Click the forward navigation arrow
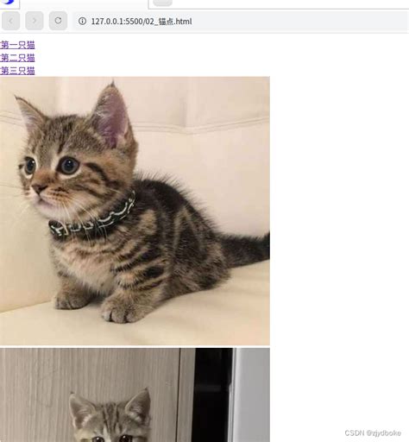Image resolution: width=409 pixels, height=442 pixels. pos(35,21)
